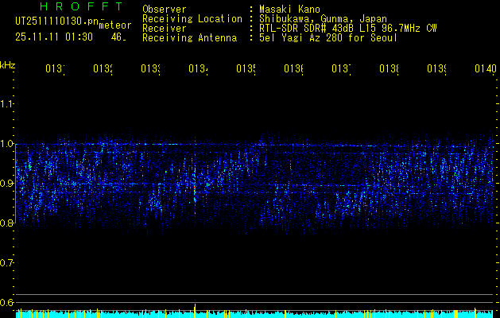Click the 0139 time marker
The image size is (500, 318).
pos(436,68)
